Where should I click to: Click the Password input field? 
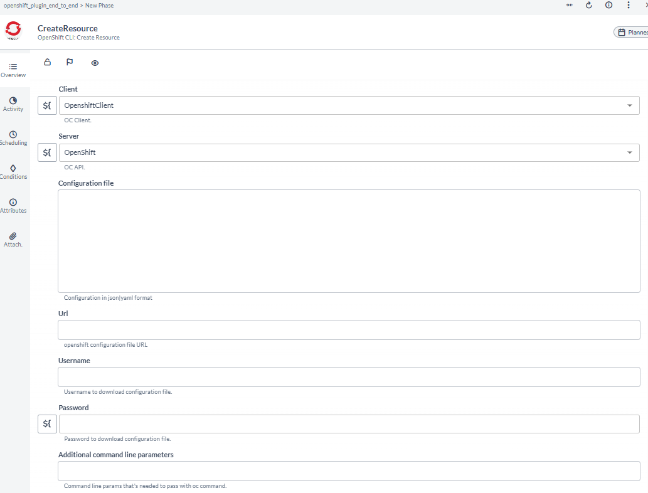click(349, 424)
